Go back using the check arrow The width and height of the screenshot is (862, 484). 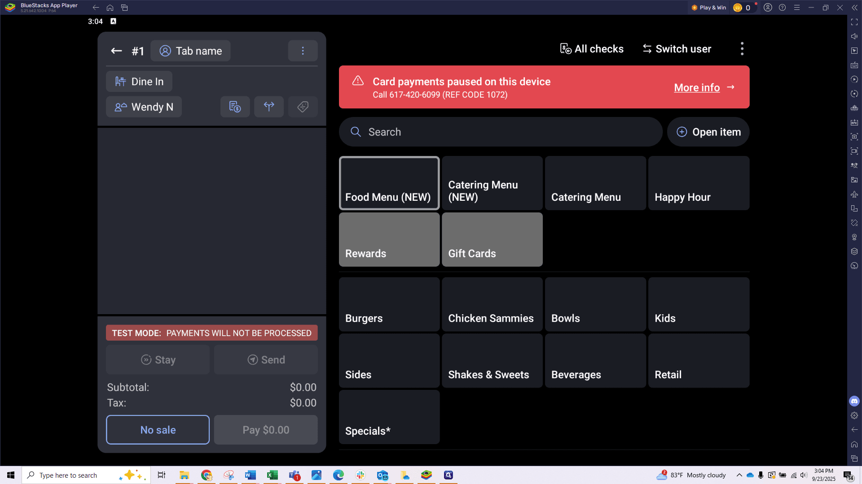point(116,51)
